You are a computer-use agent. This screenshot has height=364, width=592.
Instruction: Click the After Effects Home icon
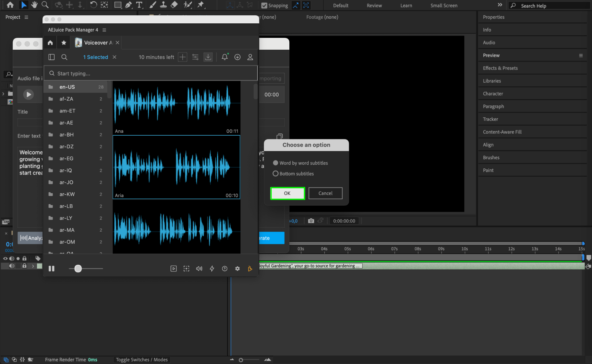point(10,5)
